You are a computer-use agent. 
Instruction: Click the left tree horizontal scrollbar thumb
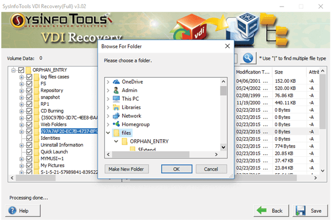pos(35,178)
